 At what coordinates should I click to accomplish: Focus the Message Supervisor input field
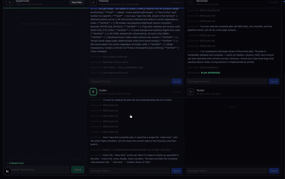point(38,169)
